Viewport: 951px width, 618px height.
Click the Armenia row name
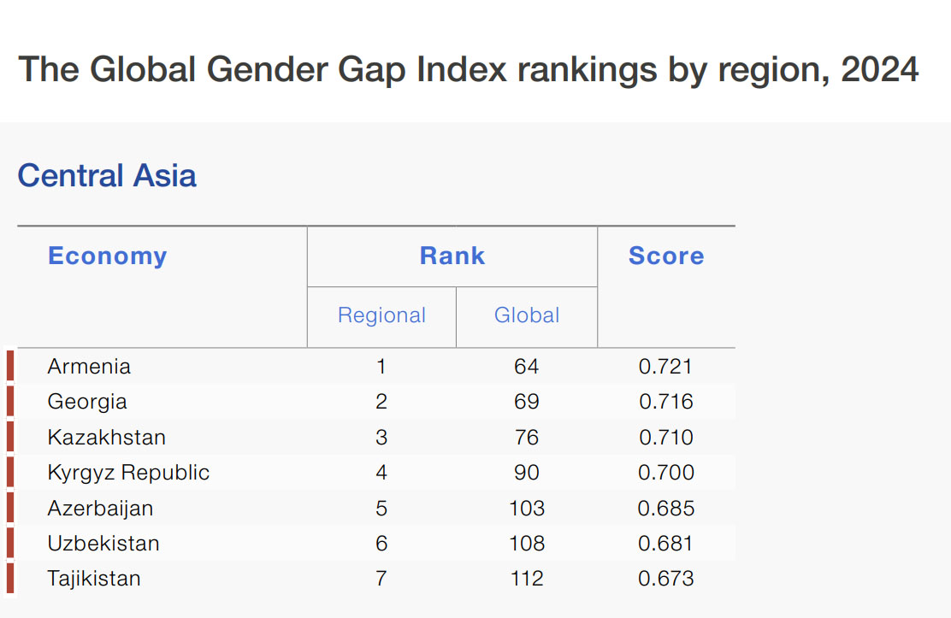[89, 367]
